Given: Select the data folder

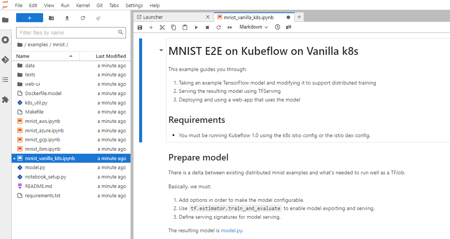Looking at the screenshot, I should (x=71, y=65).
